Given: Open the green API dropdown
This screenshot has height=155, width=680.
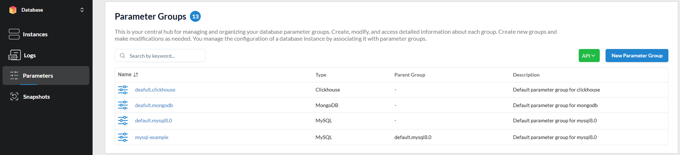Looking at the screenshot, I should tap(589, 56).
